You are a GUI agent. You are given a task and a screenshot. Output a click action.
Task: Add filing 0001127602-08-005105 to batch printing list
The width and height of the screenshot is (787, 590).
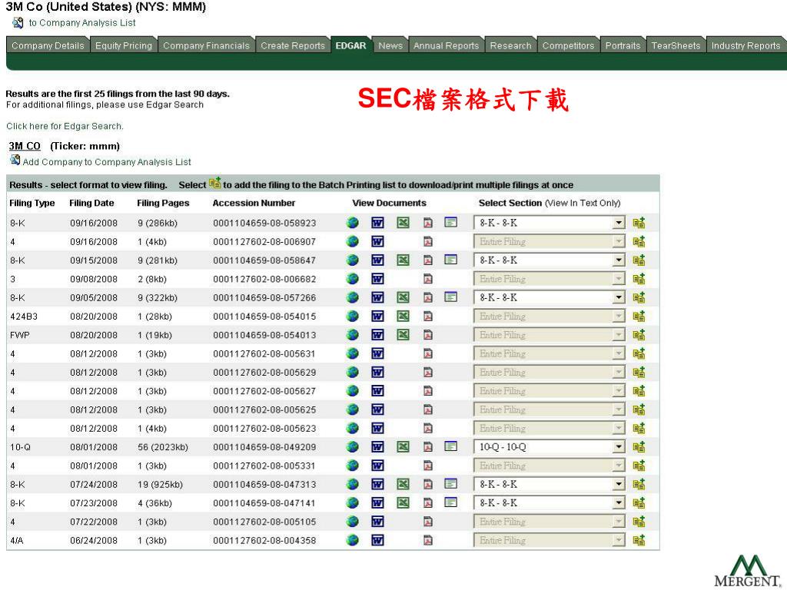[x=639, y=522]
